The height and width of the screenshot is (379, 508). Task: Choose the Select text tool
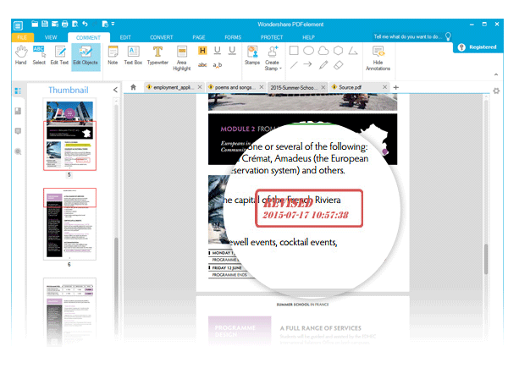39,55
